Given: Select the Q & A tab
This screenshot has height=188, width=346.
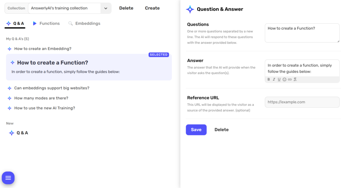Looking at the screenshot, I should [15, 24].
